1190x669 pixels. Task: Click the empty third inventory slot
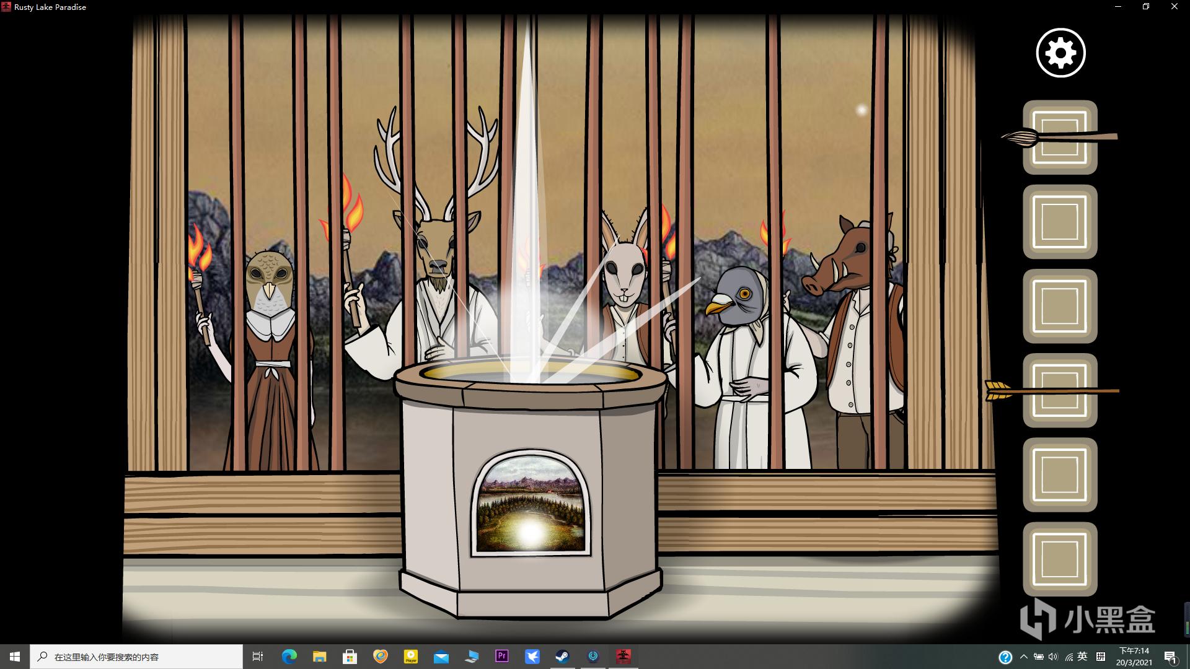1060,306
